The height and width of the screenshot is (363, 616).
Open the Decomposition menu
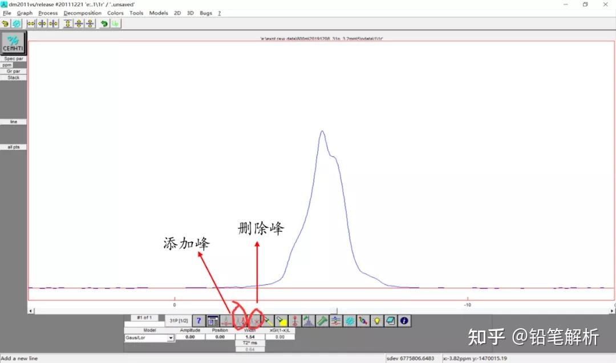[82, 13]
